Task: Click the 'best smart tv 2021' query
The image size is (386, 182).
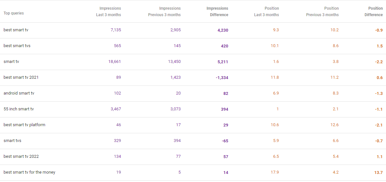Action: pyautogui.click(x=21, y=77)
